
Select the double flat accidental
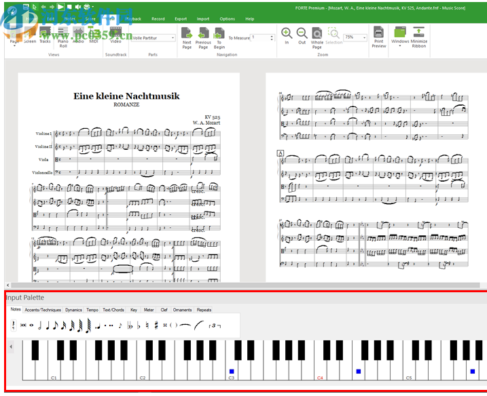click(x=130, y=325)
